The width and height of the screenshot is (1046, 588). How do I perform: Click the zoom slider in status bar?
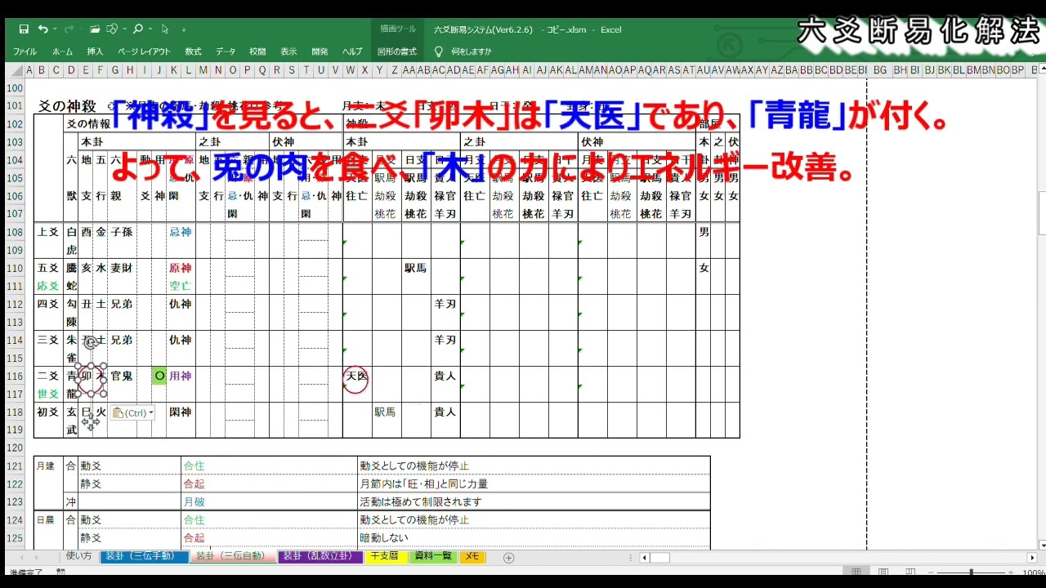pyautogui.click(x=972, y=572)
